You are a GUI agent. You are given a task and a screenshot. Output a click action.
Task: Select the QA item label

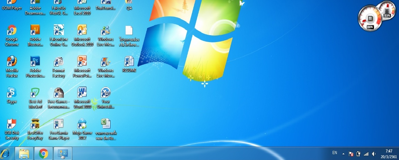pos(129,8)
